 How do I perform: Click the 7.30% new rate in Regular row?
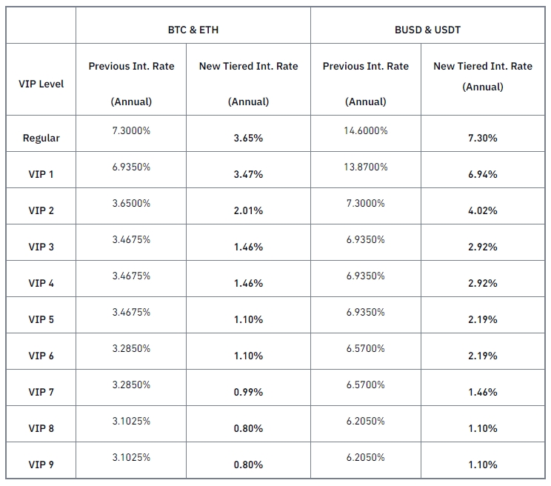(x=482, y=138)
